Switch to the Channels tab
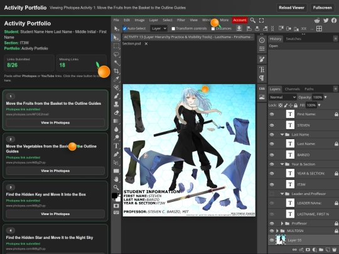339x254 pixels. 293,89
